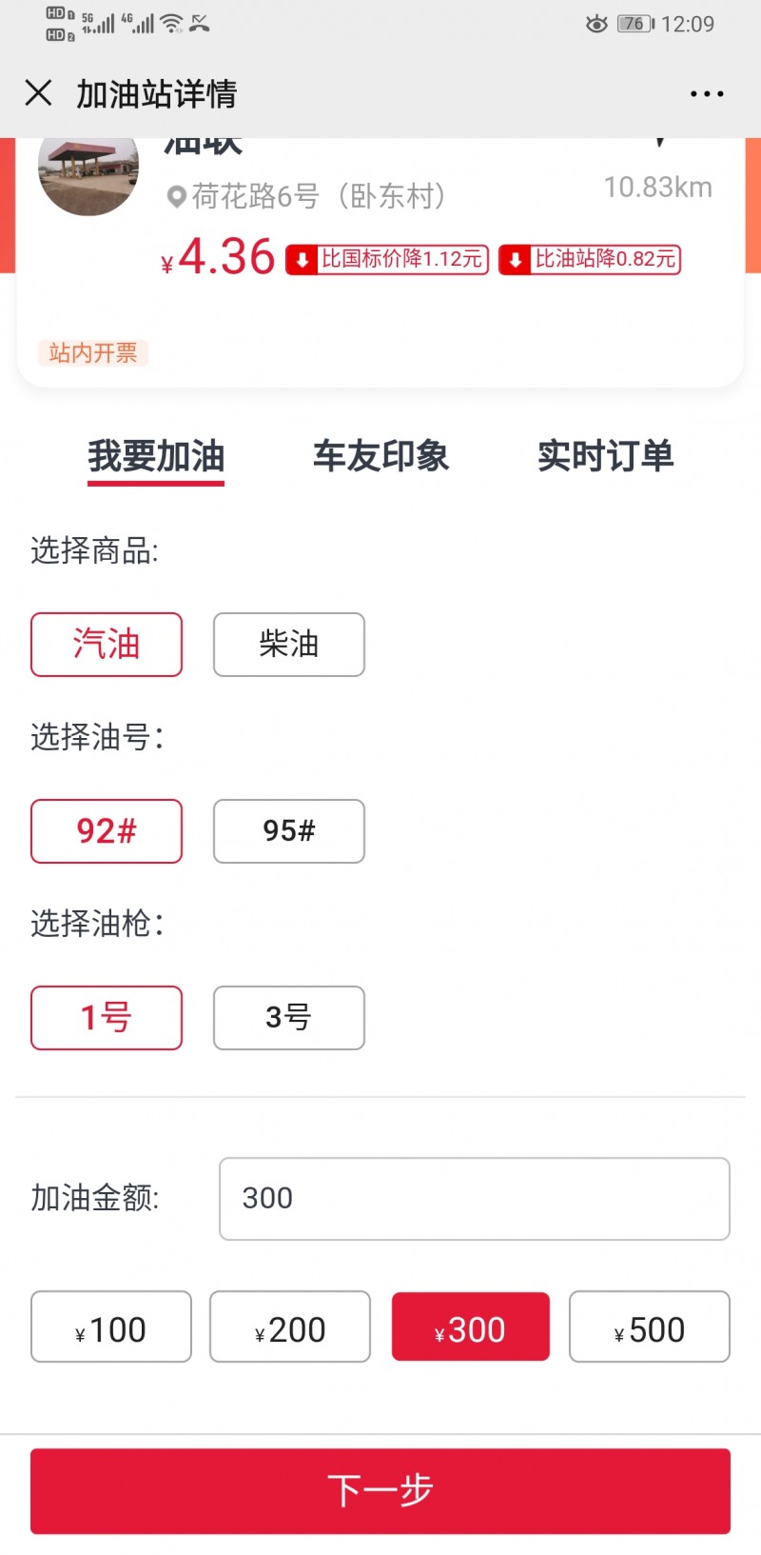Select fuel gun 1号
Screen dimensions: 761x1555
click(x=107, y=1018)
